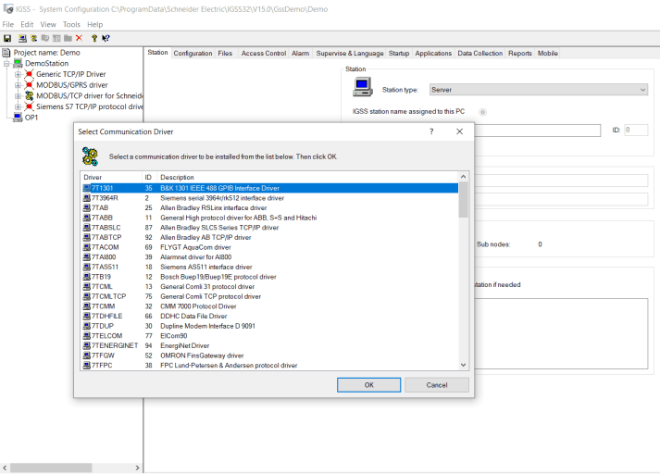660x474 pixels.
Task: Collapse the DemoStation tree node
Action: [x=7, y=64]
